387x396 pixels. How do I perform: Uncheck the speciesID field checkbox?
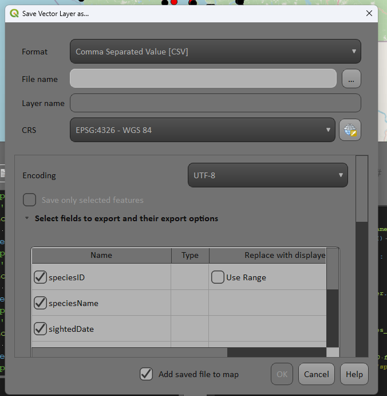pyautogui.click(x=41, y=277)
